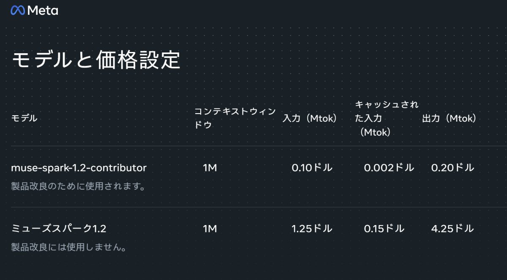This screenshot has height=280, width=507.
Task: Click the 1M context value for ミューズスパーク1.2
Action: [210, 229]
